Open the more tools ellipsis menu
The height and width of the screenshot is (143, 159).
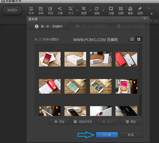pos(149,8)
